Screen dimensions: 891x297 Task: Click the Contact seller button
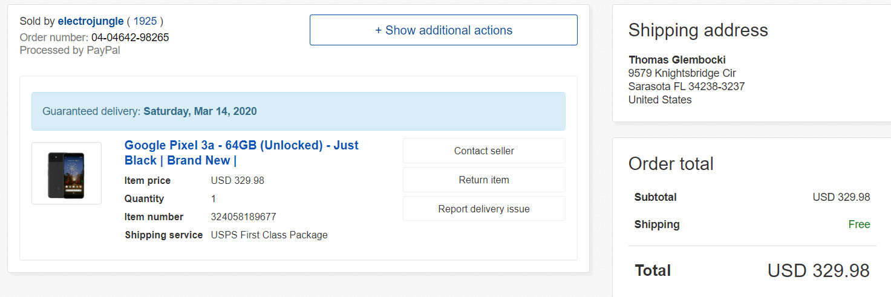(484, 151)
